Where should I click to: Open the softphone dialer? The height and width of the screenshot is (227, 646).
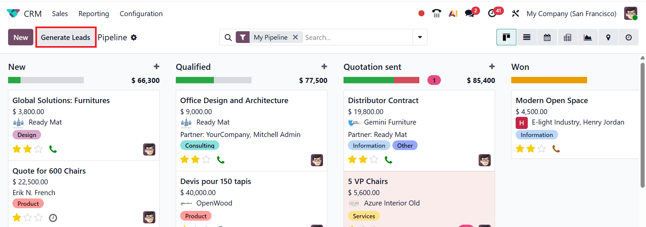pos(437,13)
